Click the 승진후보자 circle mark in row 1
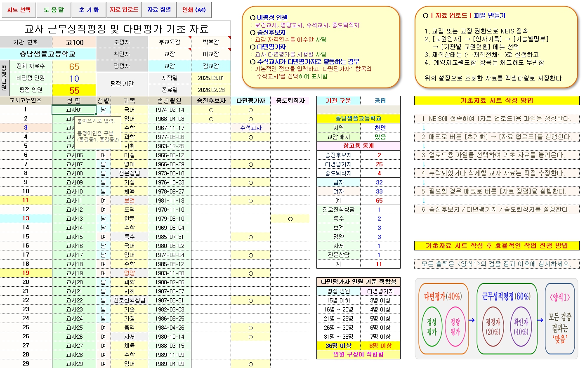 (x=211, y=110)
